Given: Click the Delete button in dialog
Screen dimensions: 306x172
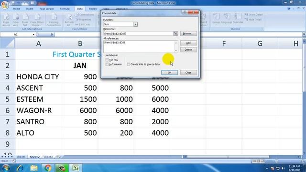Looking at the screenshot, I should coord(188,50).
